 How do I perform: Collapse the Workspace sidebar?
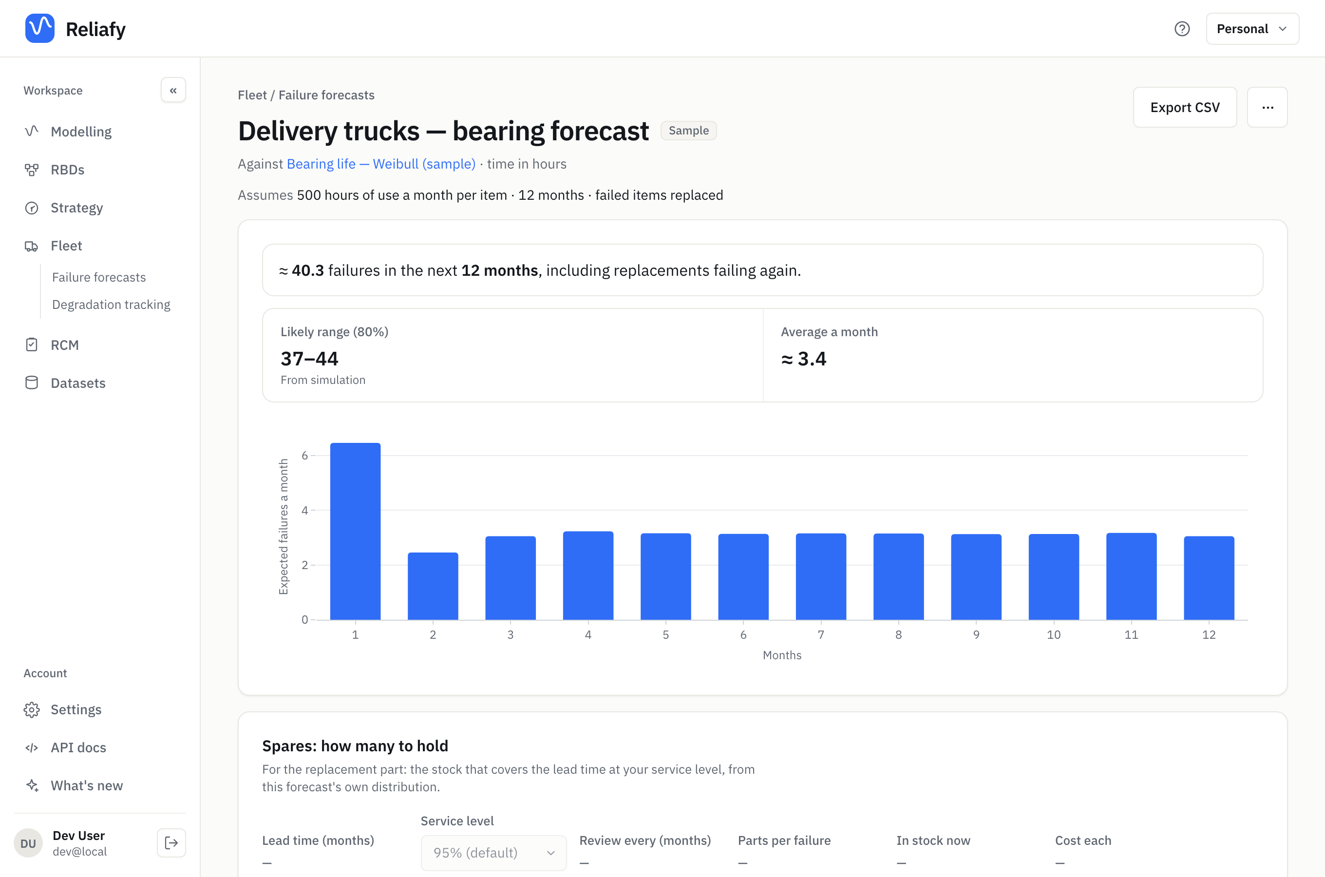pyautogui.click(x=173, y=90)
